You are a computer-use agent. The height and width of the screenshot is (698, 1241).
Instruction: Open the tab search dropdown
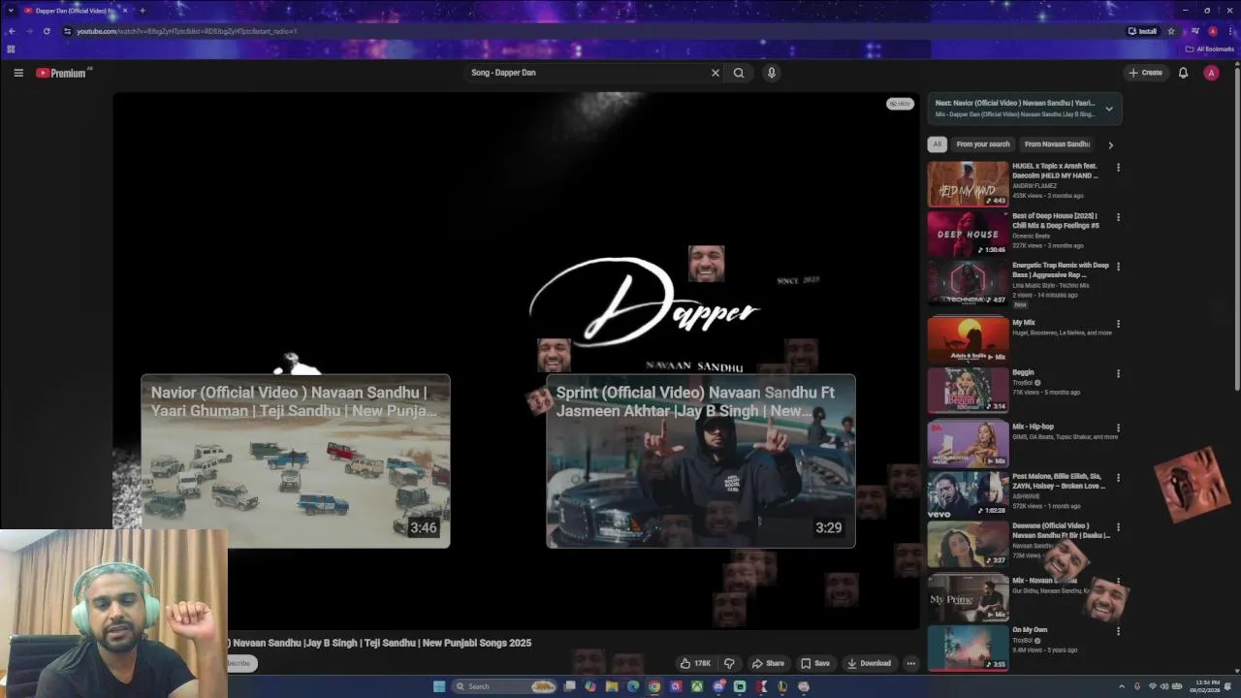click(11, 11)
